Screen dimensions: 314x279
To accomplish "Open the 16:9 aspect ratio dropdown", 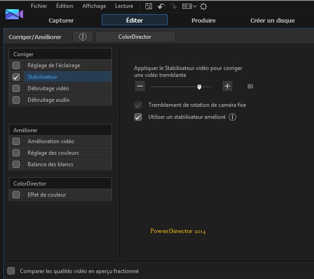I will (x=189, y=6).
